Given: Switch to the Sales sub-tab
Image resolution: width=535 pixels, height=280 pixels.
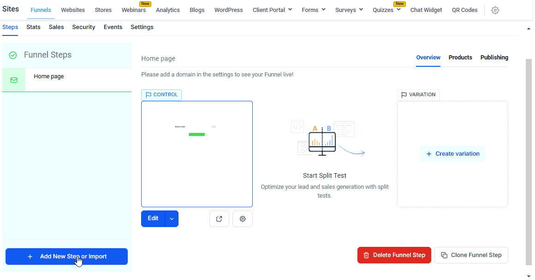Looking at the screenshot, I should coord(56,27).
